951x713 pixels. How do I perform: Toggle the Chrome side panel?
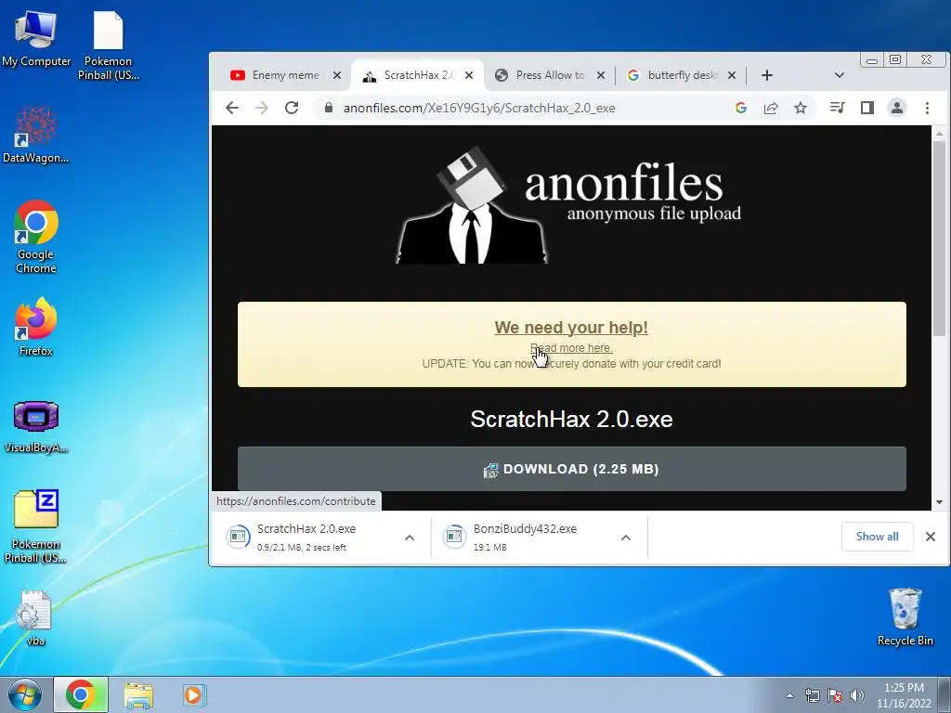pos(867,108)
